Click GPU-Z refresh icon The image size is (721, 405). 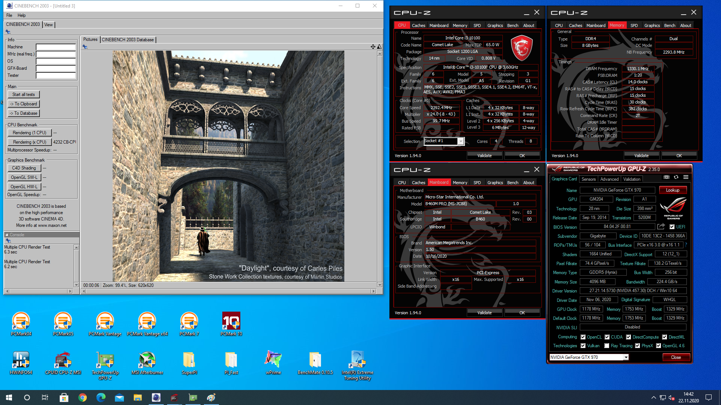676,177
